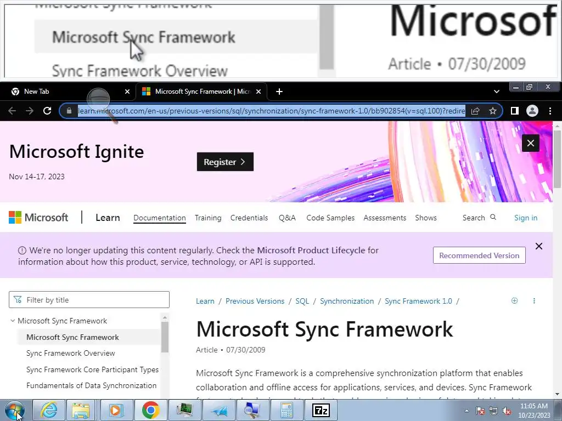562x421 pixels.
Task: Reload the current page
Action: coord(47,111)
